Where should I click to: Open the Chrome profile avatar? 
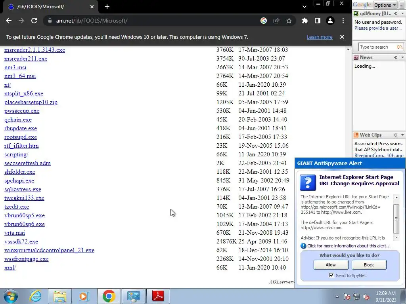coord(330,21)
